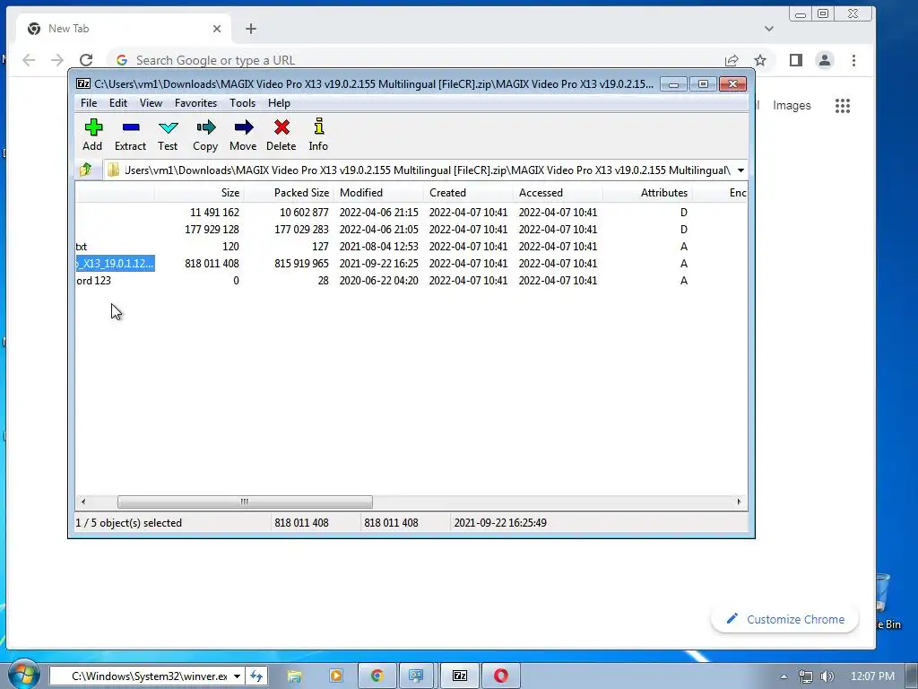918x689 pixels.
Task: Sort by the Accessed column
Action: pyautogui.click(x=558, y=193)
